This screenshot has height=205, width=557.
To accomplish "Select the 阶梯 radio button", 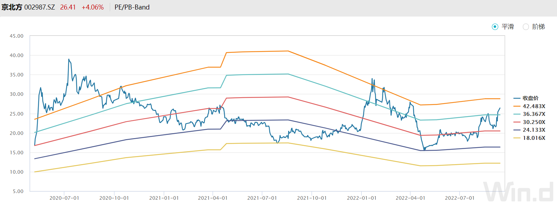I will [526, 27].
